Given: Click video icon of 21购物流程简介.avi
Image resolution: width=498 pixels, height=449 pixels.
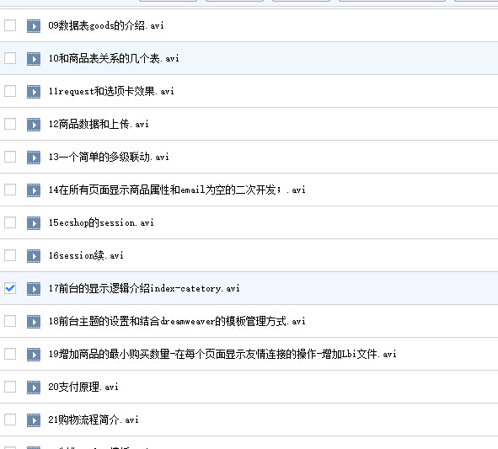Looking at the screenshot, I should pos(34,420).
